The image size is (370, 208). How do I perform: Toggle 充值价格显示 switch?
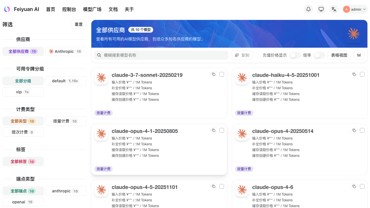[295, 55]
